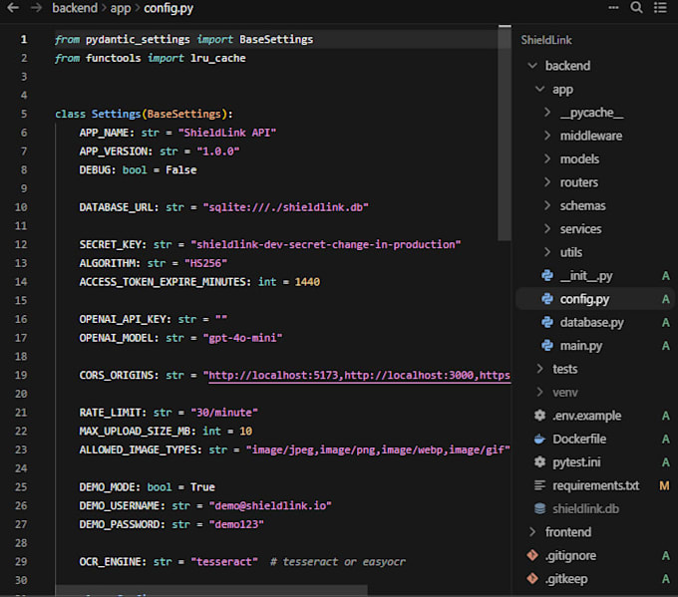Image resolution: width=678 pixels, height=597 pixels.
Task: Click the "HS256" algorithm string
Action: 205,263
